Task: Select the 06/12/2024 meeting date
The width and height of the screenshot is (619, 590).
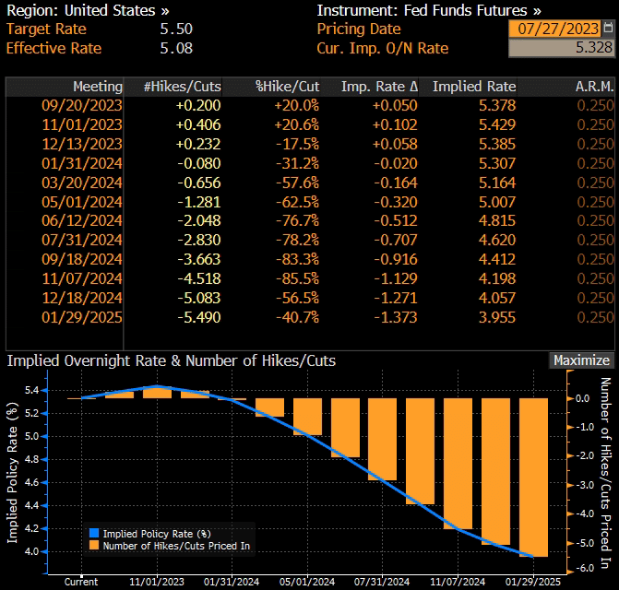Action: (82, 221)
